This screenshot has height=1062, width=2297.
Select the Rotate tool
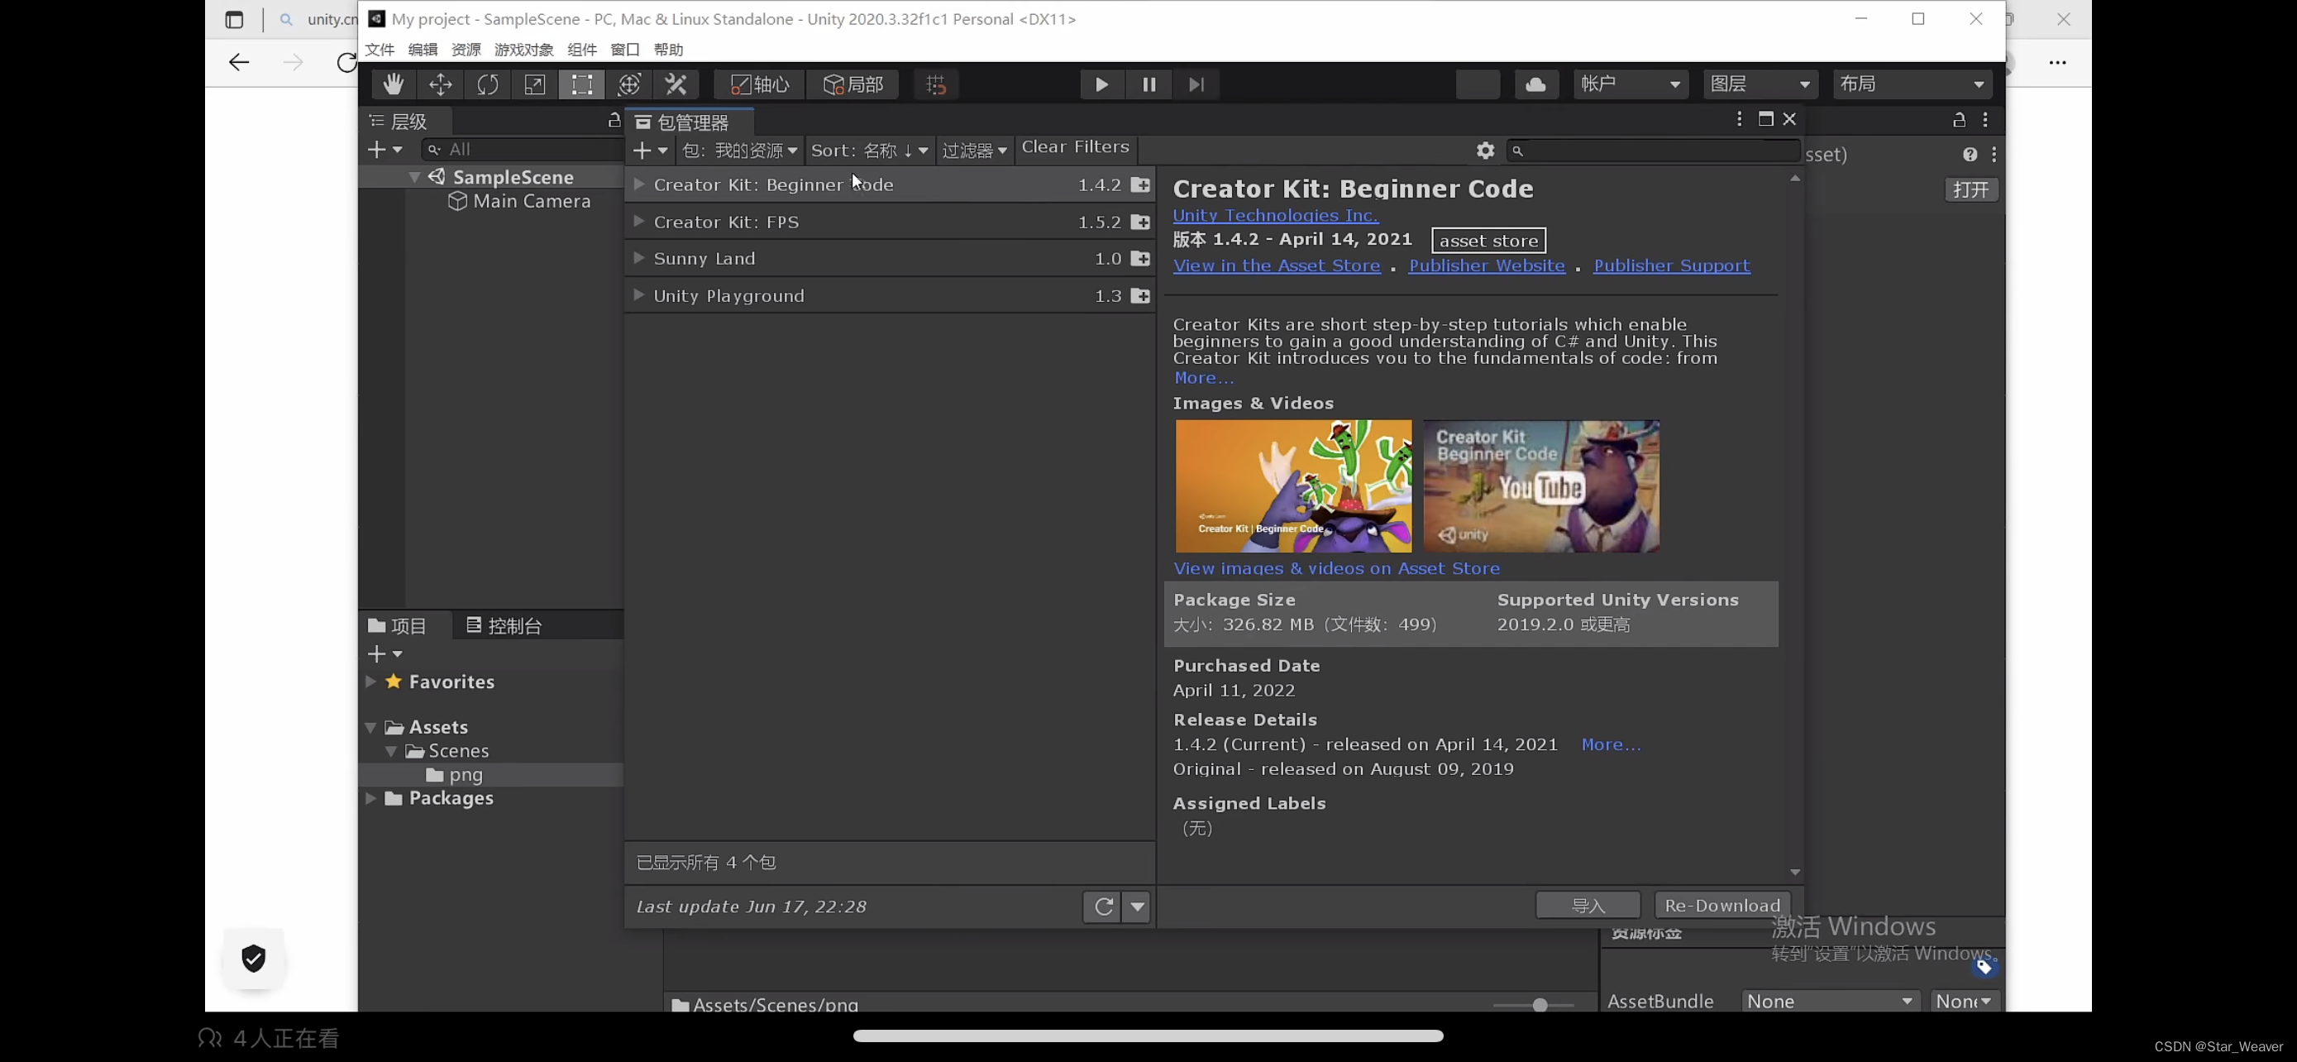(x=488, y=84)
